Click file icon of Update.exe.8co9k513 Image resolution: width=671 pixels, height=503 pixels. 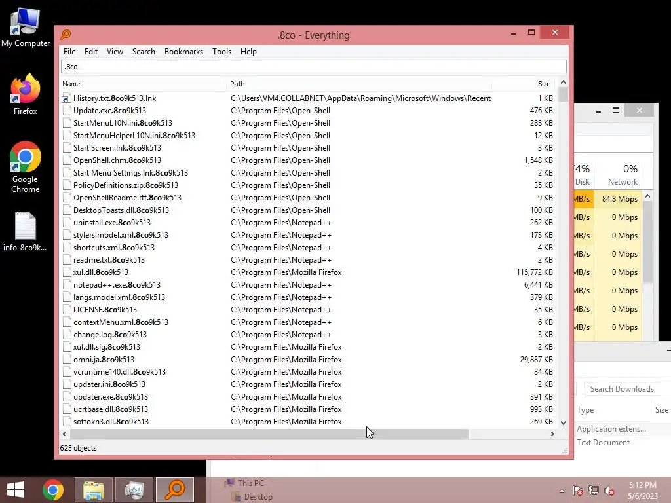click(x=66, y=111)
